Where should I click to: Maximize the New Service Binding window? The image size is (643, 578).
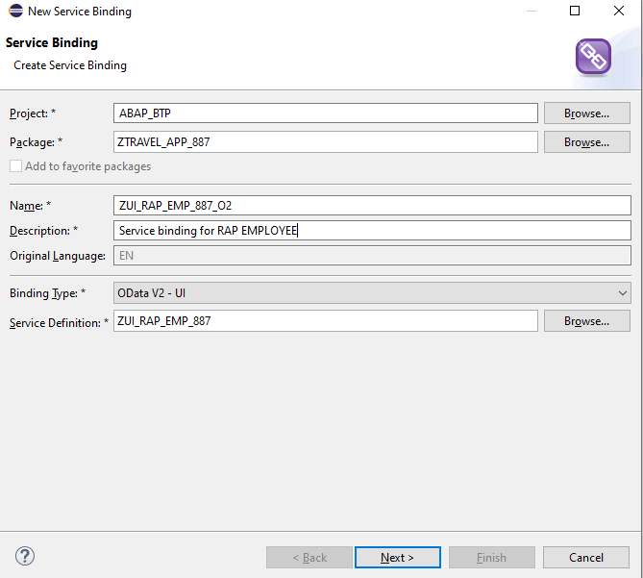[x=575, y=12]
